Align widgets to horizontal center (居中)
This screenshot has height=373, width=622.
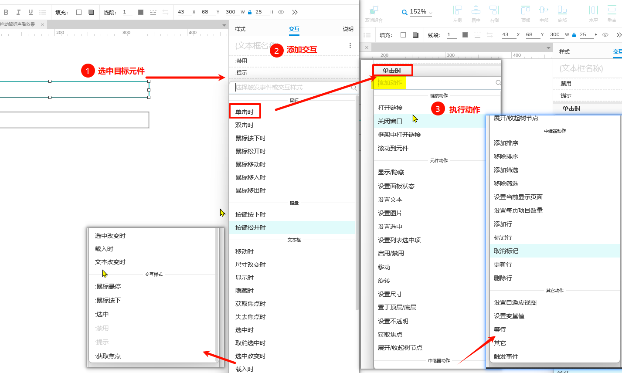pos(476,10)
